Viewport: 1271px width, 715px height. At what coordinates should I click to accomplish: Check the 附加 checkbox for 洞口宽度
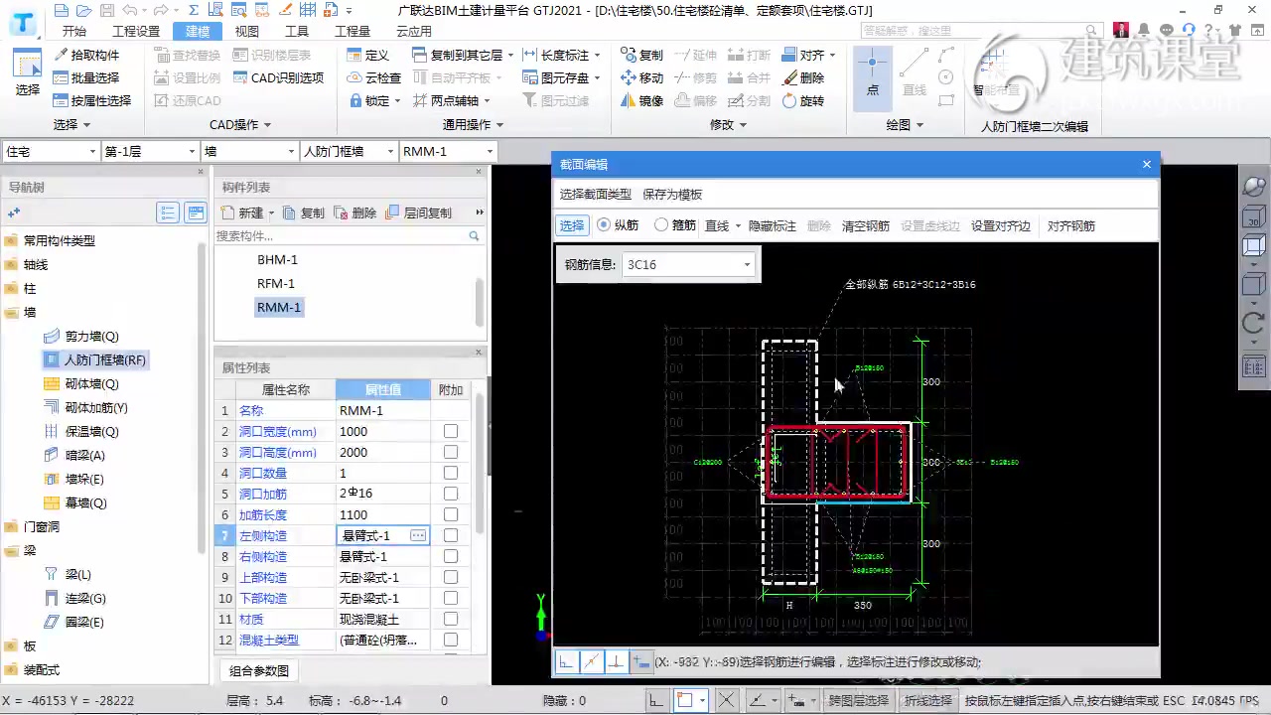pyautogui.click(x=450, y=431)
